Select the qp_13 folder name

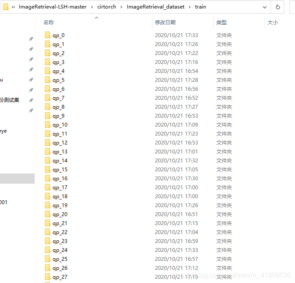[60, 152]
